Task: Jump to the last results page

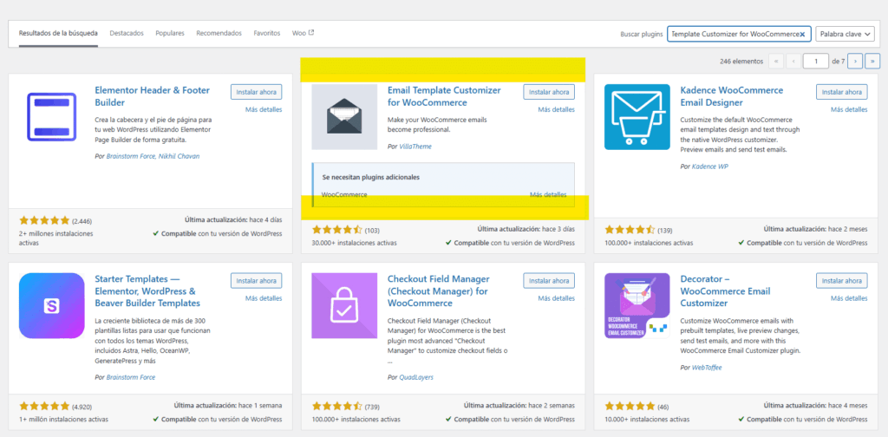Action: [x=874, y=62]
